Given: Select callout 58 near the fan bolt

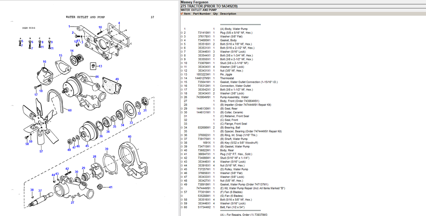Looking at the screenshot, I should (x=27, y=144).
